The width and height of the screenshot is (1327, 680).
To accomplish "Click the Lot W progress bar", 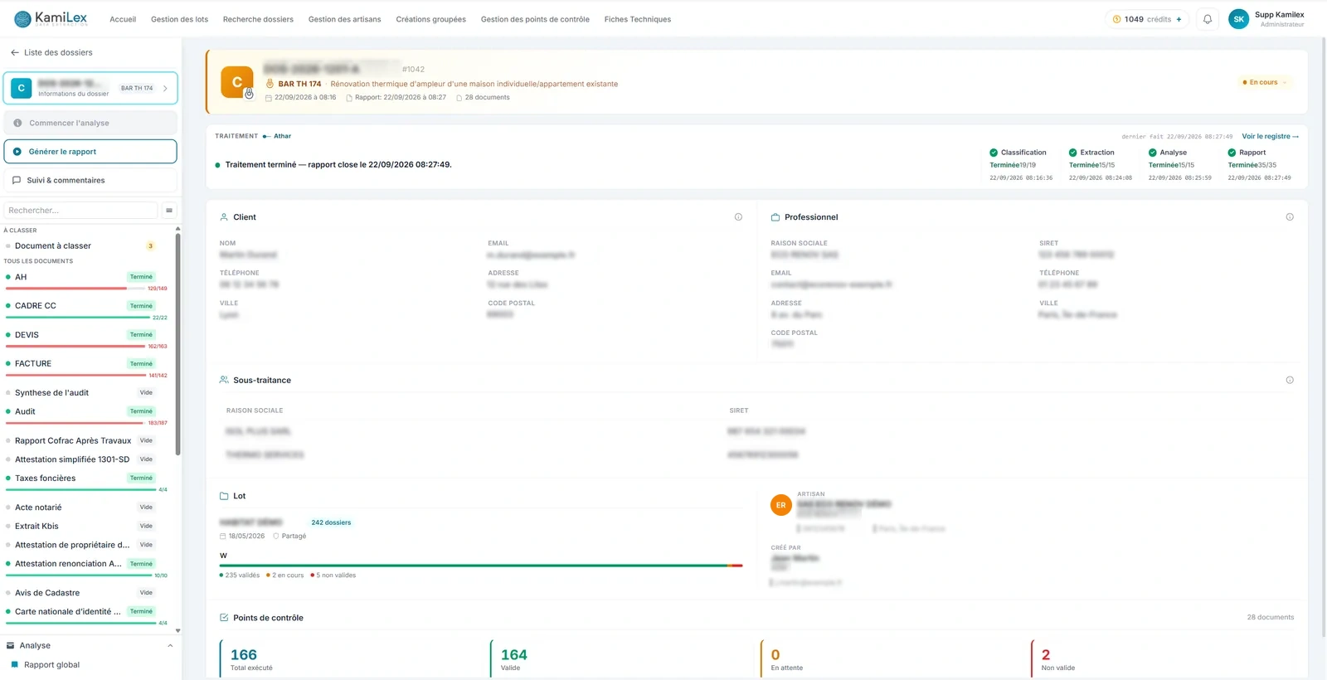I will 481,566.
